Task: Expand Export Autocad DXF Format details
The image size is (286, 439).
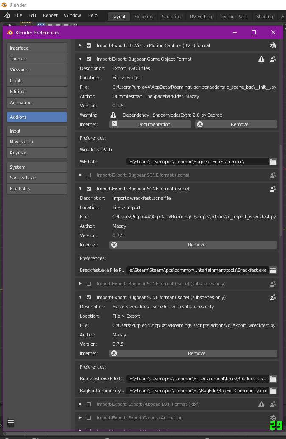Action: click(80, 404)
